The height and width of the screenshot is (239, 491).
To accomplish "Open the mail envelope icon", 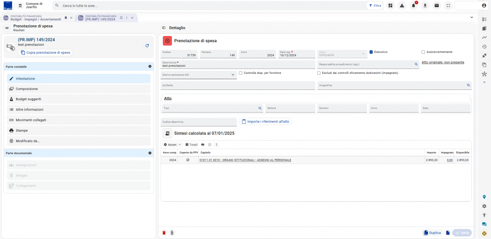I will (437, 6).
